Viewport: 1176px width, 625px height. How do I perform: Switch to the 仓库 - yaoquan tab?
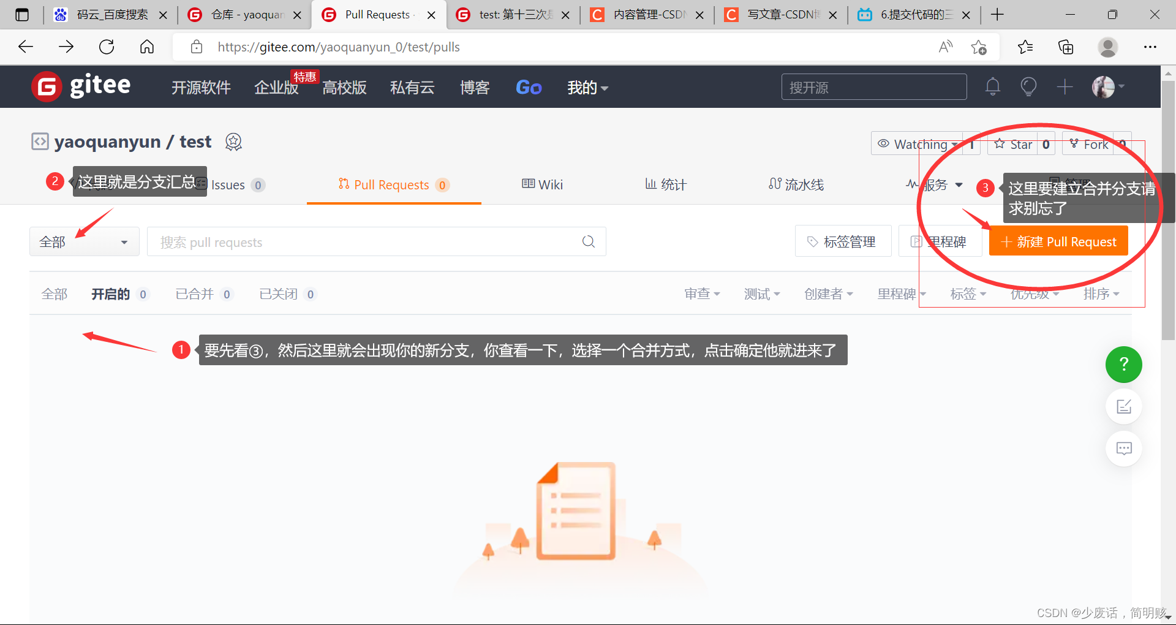pos(245,15)
